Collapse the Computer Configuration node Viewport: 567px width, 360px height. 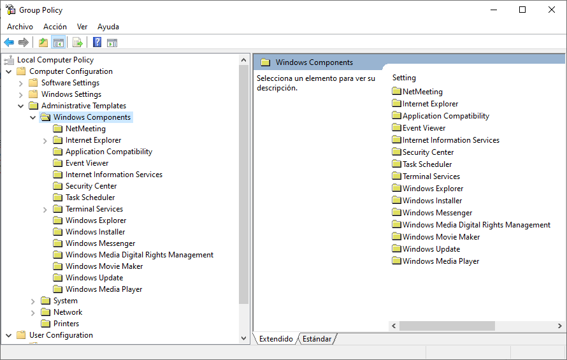[x=9, y=71]
